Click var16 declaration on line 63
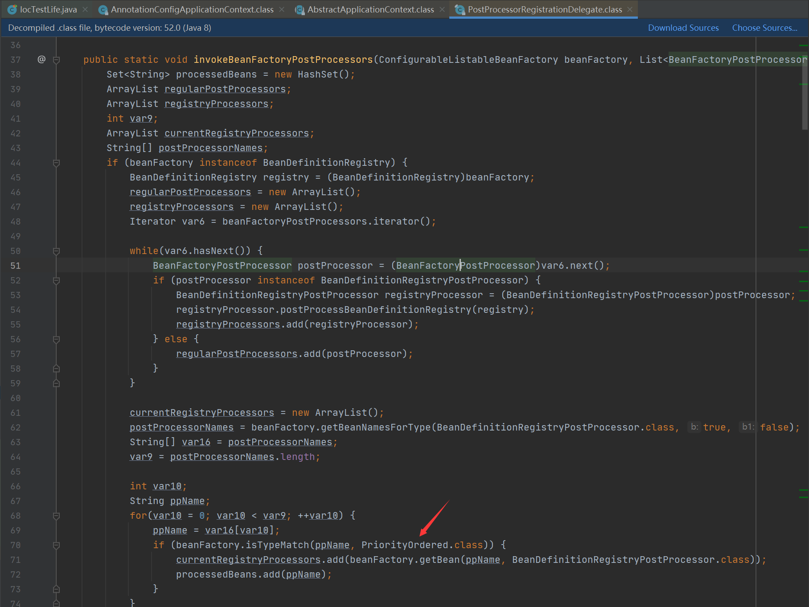 click(196, 442)
